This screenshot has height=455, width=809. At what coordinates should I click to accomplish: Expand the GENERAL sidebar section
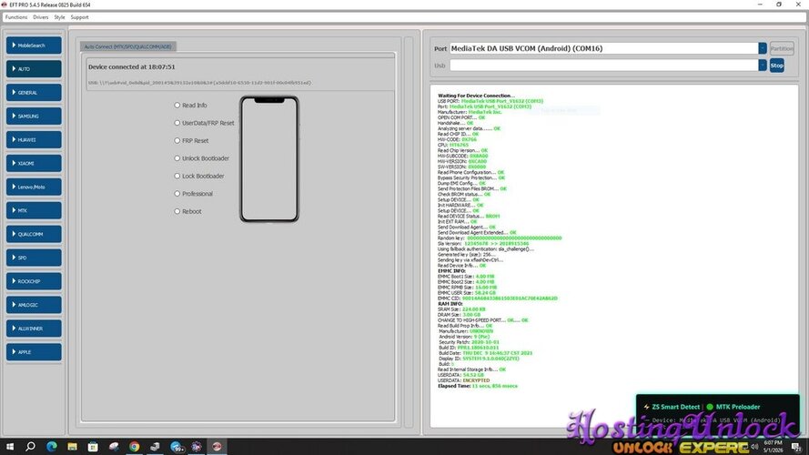pos(34,92)
